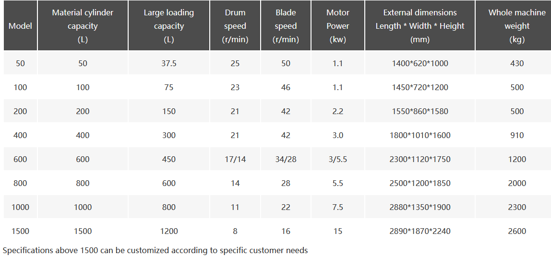The height and width of the screenshot is (256, 551).
Task: Click the 910 machine weight cell
Action: point(517,135)
